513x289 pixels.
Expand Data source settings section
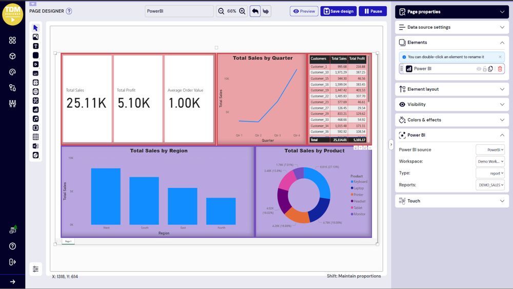(x=452, y=27)
